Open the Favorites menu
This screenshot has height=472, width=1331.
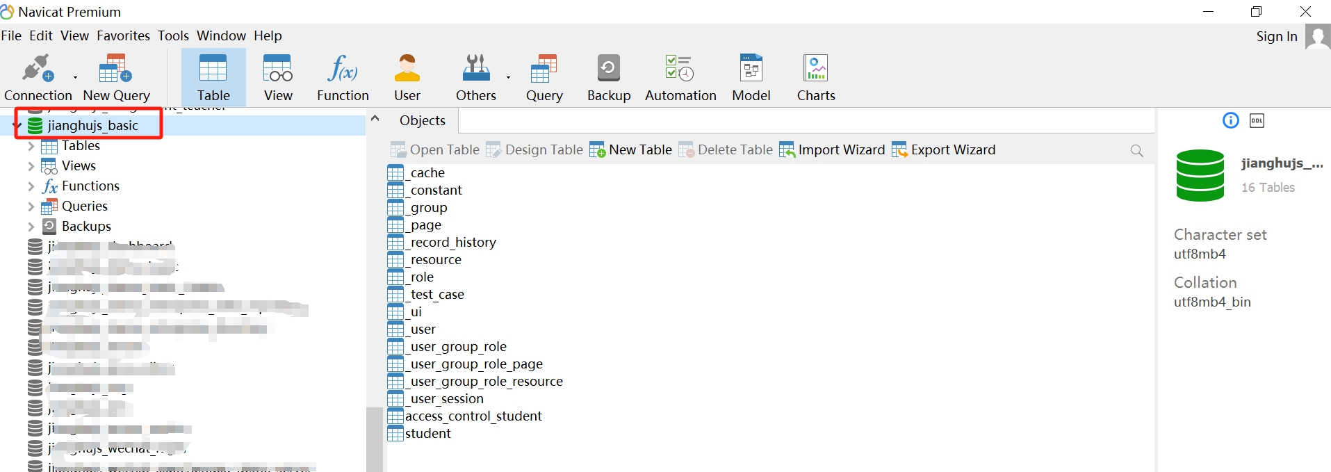123,35
